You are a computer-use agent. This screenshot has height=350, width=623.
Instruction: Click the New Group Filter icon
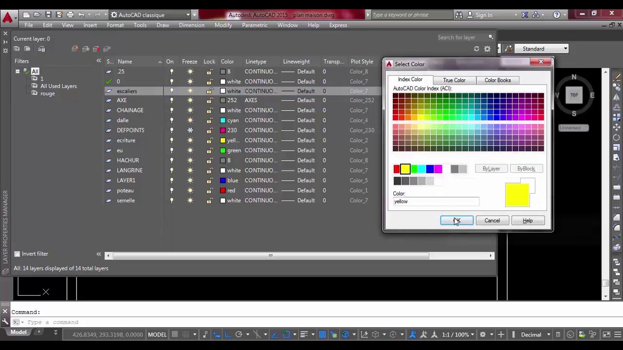(x=27, y=49)
